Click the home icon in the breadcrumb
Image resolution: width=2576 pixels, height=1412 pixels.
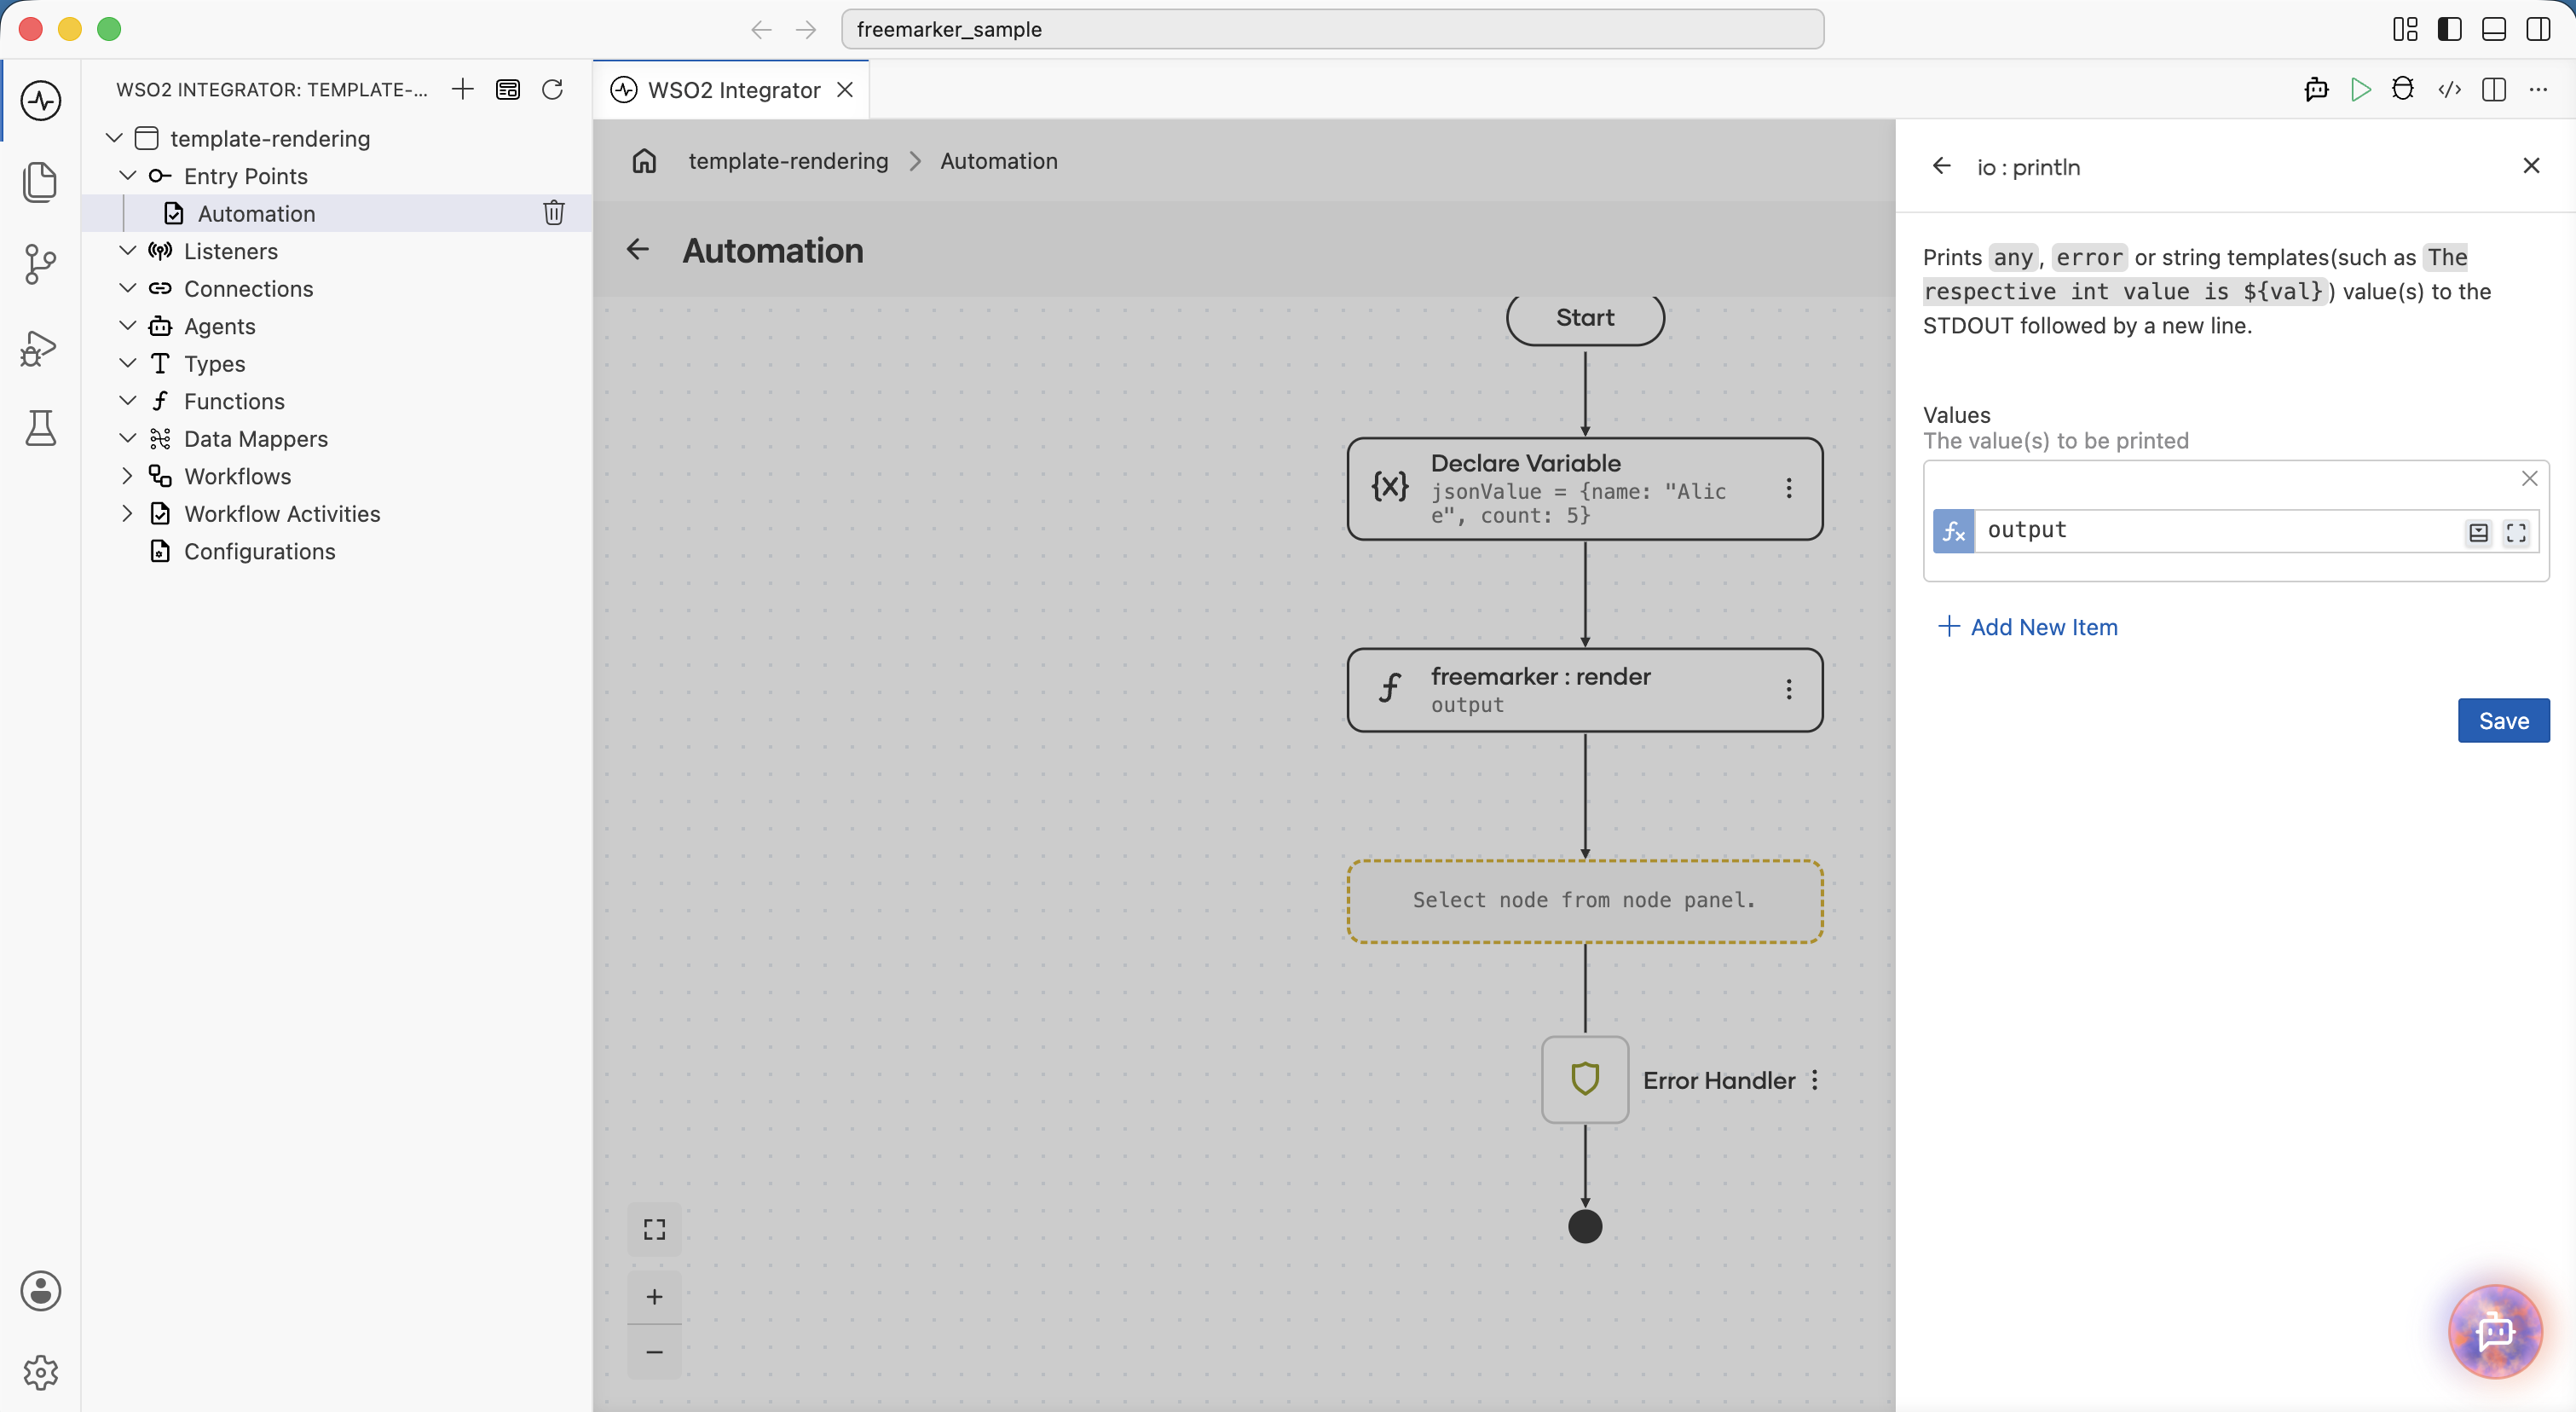tap(644, 161)
